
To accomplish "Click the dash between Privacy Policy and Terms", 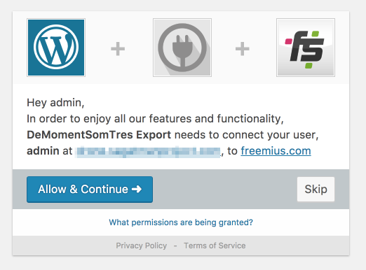I will 175,246.
